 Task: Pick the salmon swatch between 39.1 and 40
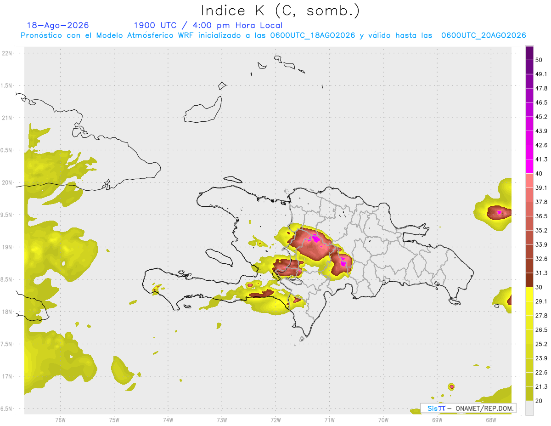coord(529,181)
